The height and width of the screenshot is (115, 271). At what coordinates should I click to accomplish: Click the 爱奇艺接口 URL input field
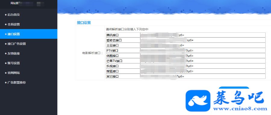pos(203,40)
